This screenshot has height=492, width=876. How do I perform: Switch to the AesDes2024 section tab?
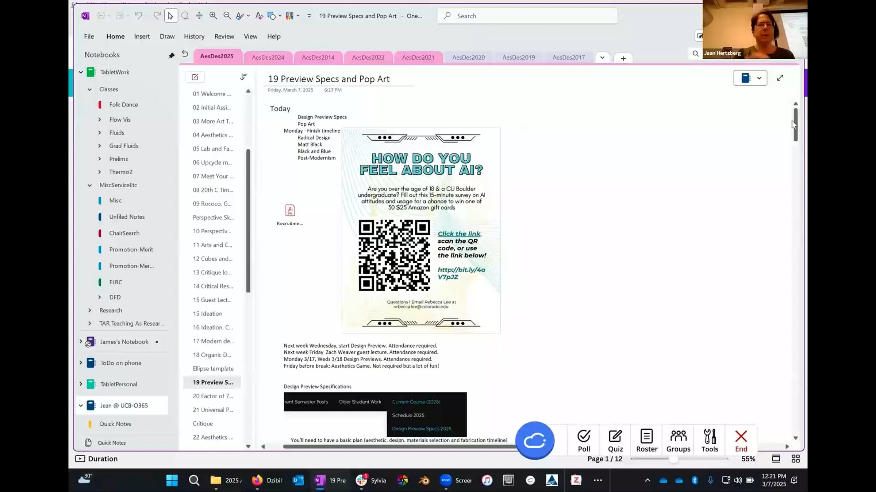268,58
